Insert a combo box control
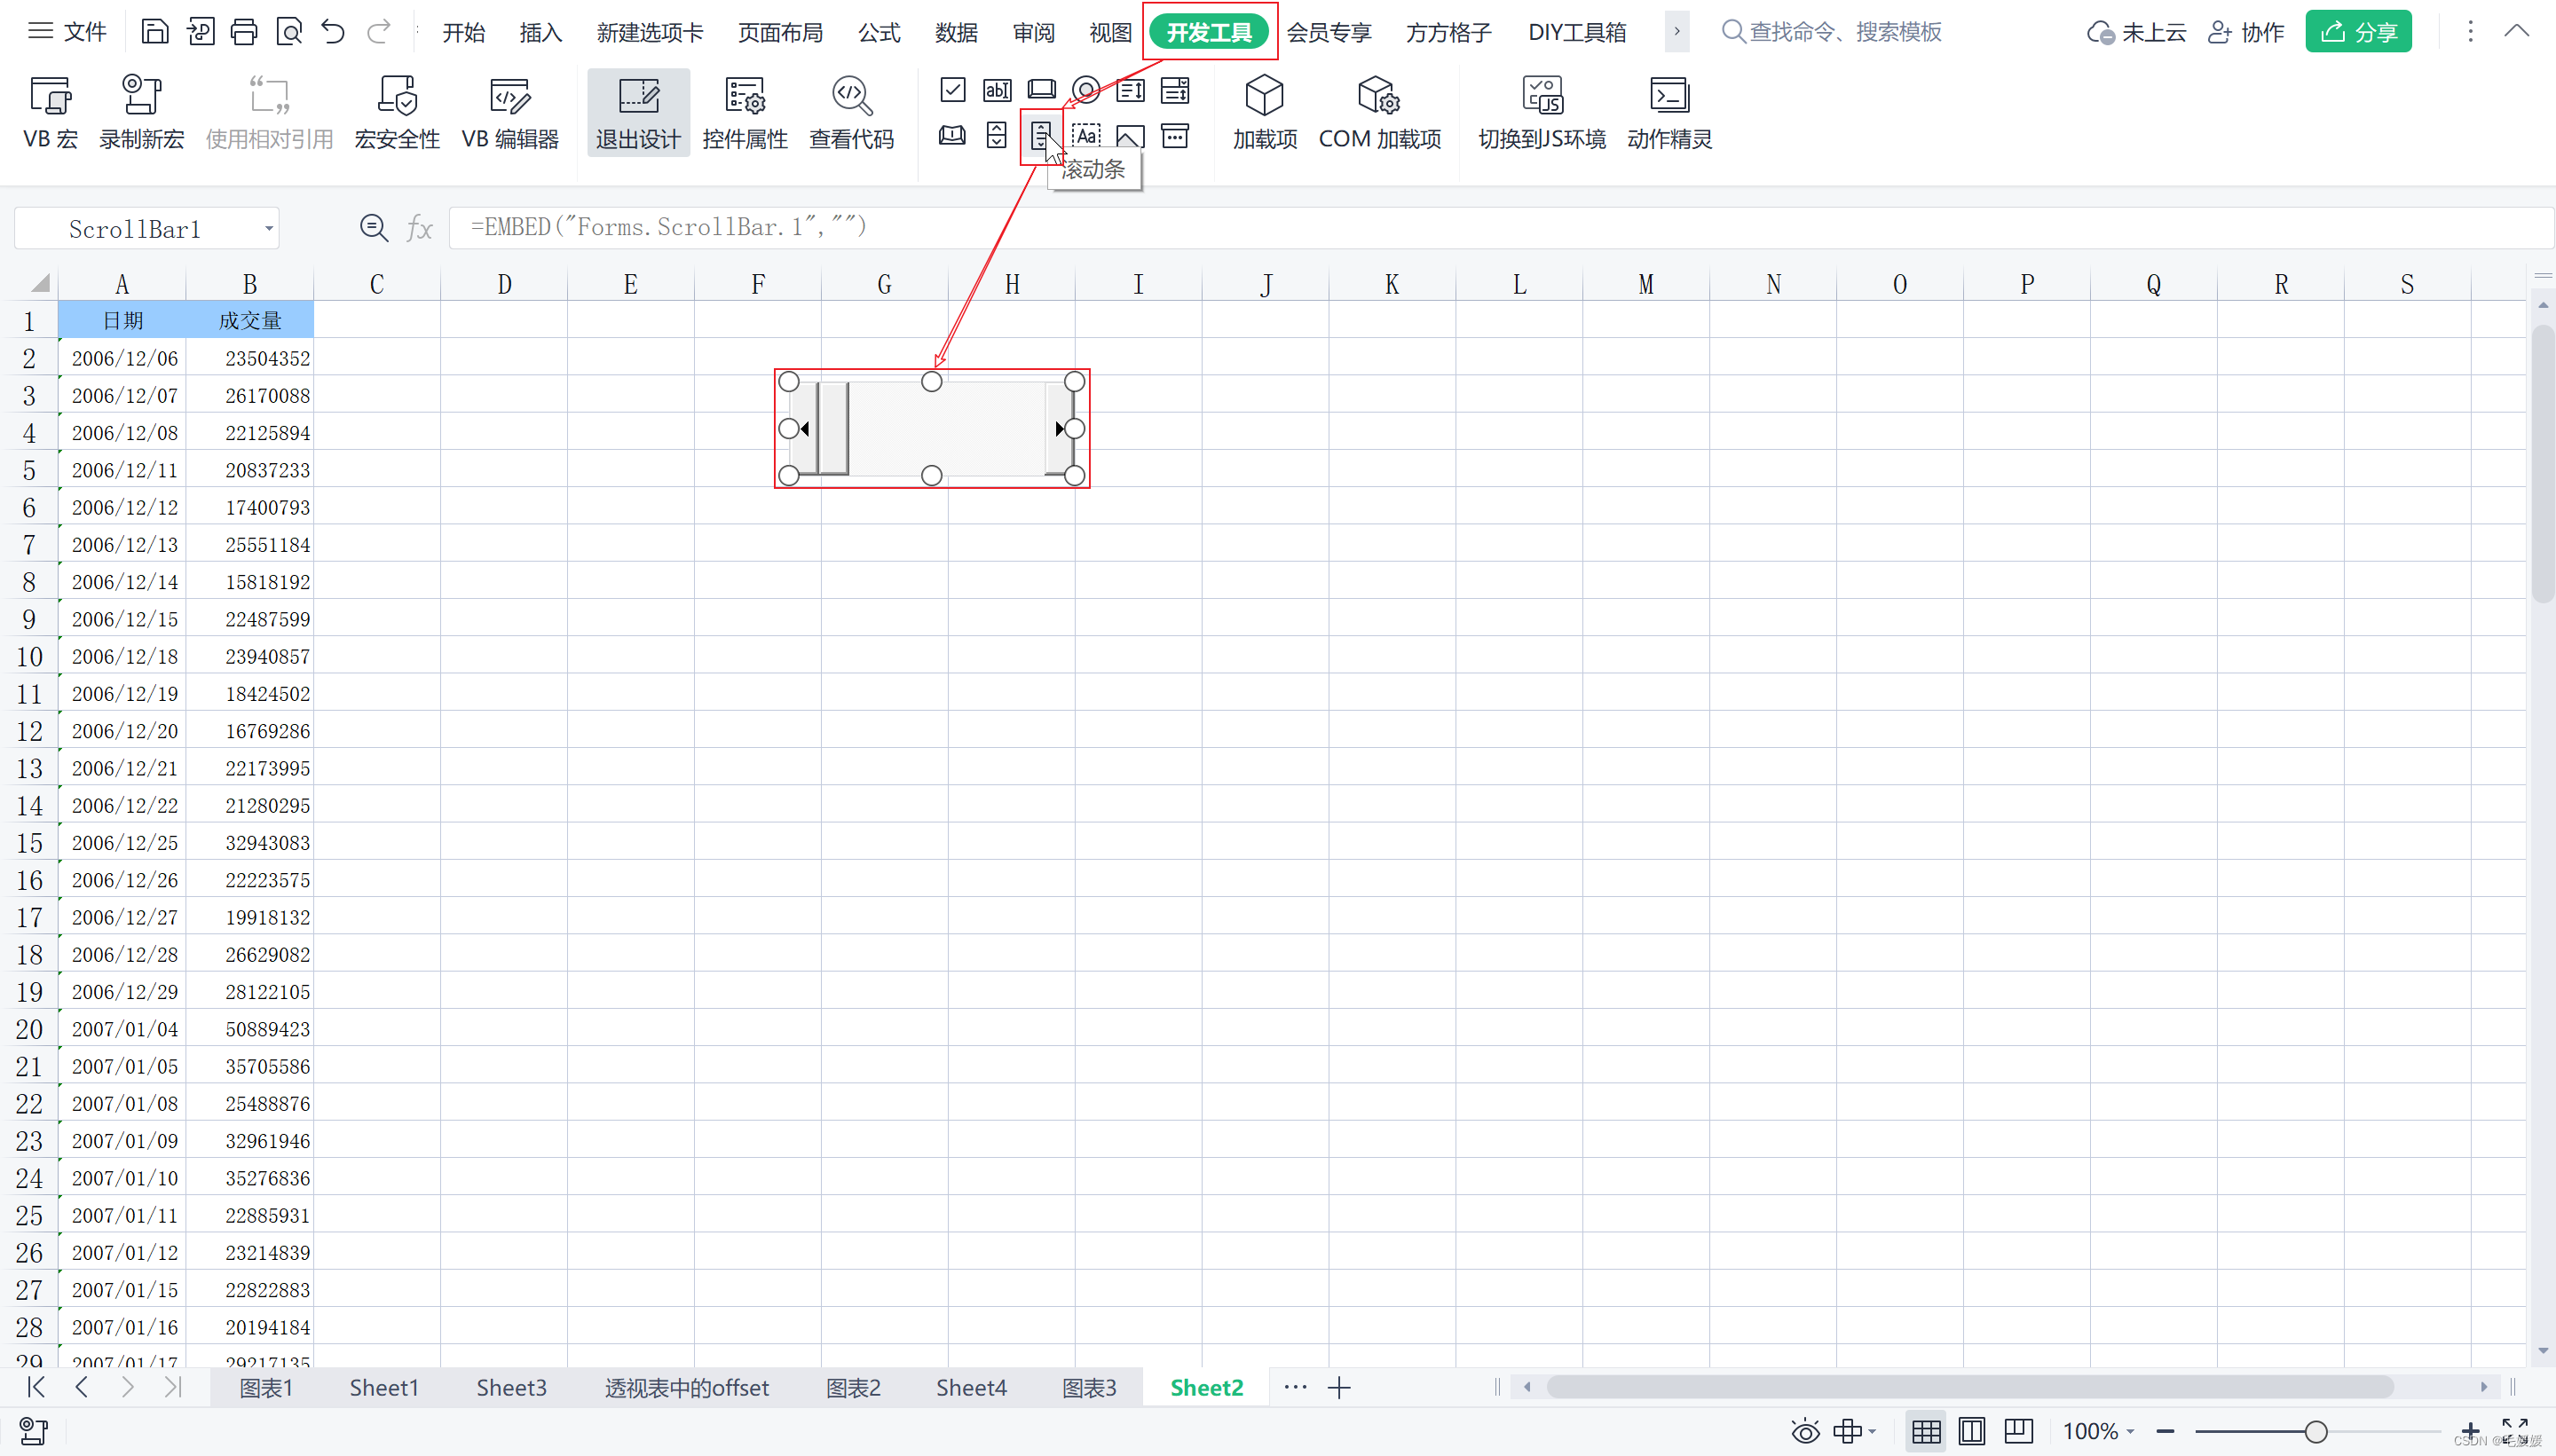2556x1456 pixels. [x=1175, y=90]
